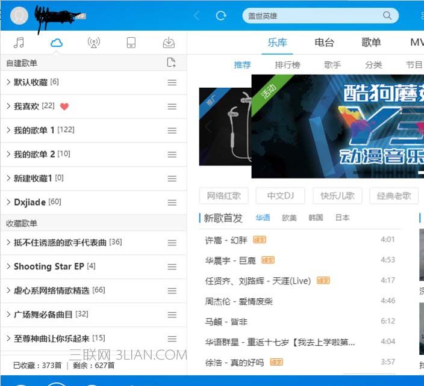Click the 中文DJ tag button
The image size is (424, 386).
[281, 195]
